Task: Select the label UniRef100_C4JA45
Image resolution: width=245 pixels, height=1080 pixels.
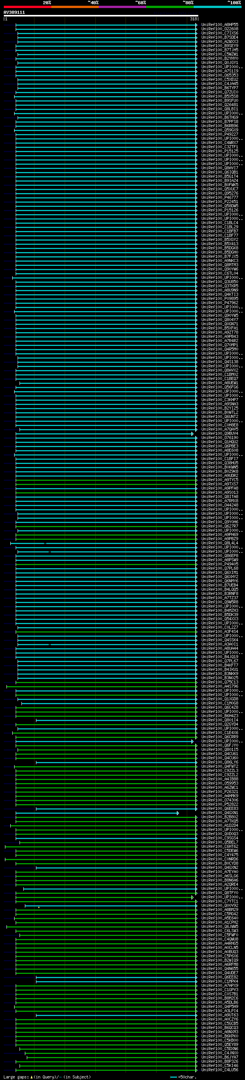Action: 220,84
